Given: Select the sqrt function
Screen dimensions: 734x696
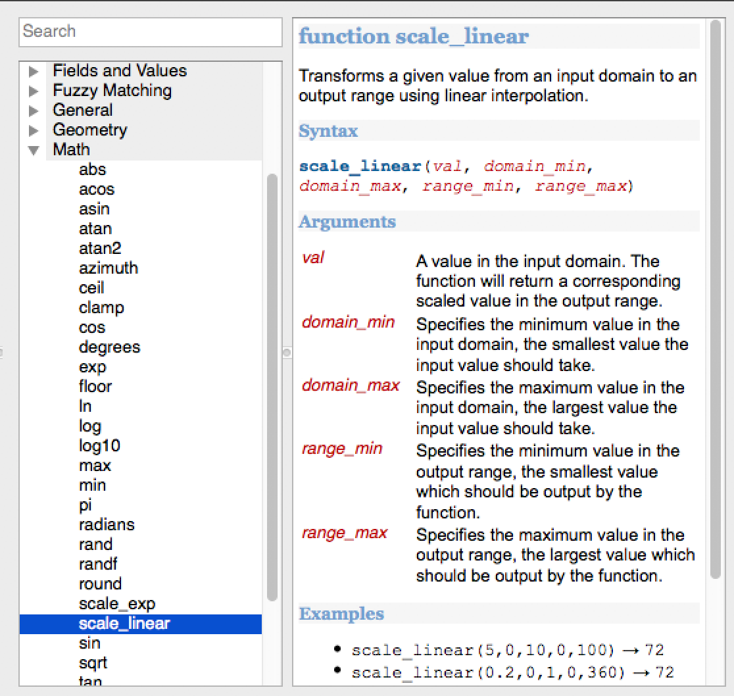Looking at the screenshot, I should [93, 662].
